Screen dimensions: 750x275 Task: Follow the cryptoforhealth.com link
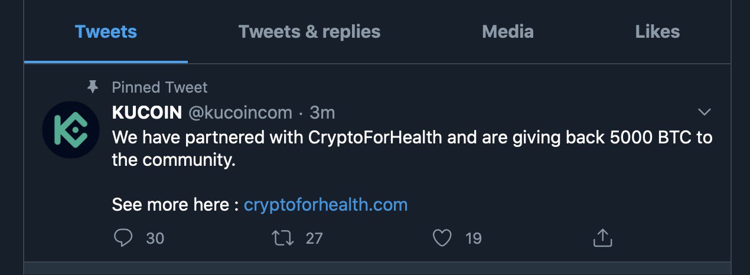tap(326, 205)
